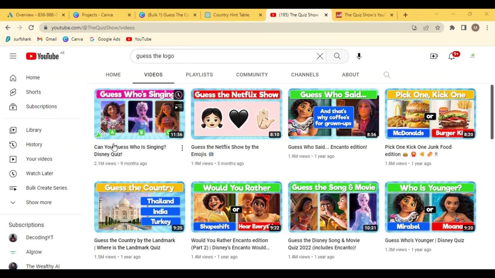Open options menu for Guess Who Is Singing video
The width and height of the screenshot is (495, 278).
tap(182, 148)
